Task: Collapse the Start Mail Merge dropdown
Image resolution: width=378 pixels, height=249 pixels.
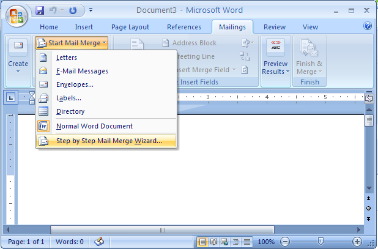Action: tap(72, 43)
